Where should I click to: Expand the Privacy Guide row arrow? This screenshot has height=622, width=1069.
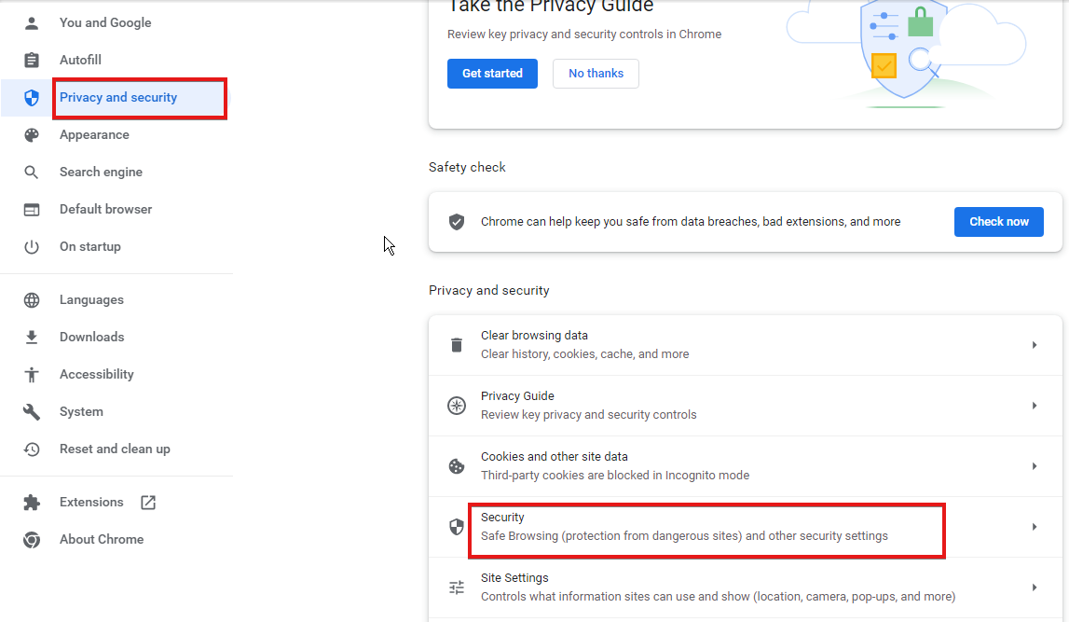pos(1035,406)
